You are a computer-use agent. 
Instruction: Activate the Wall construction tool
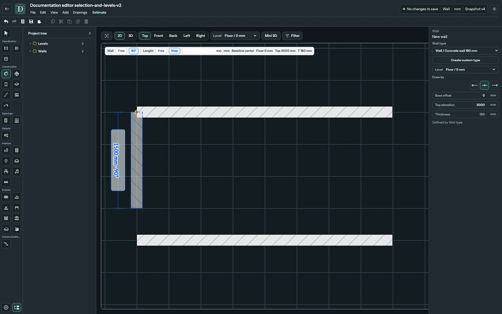(6, 74)
